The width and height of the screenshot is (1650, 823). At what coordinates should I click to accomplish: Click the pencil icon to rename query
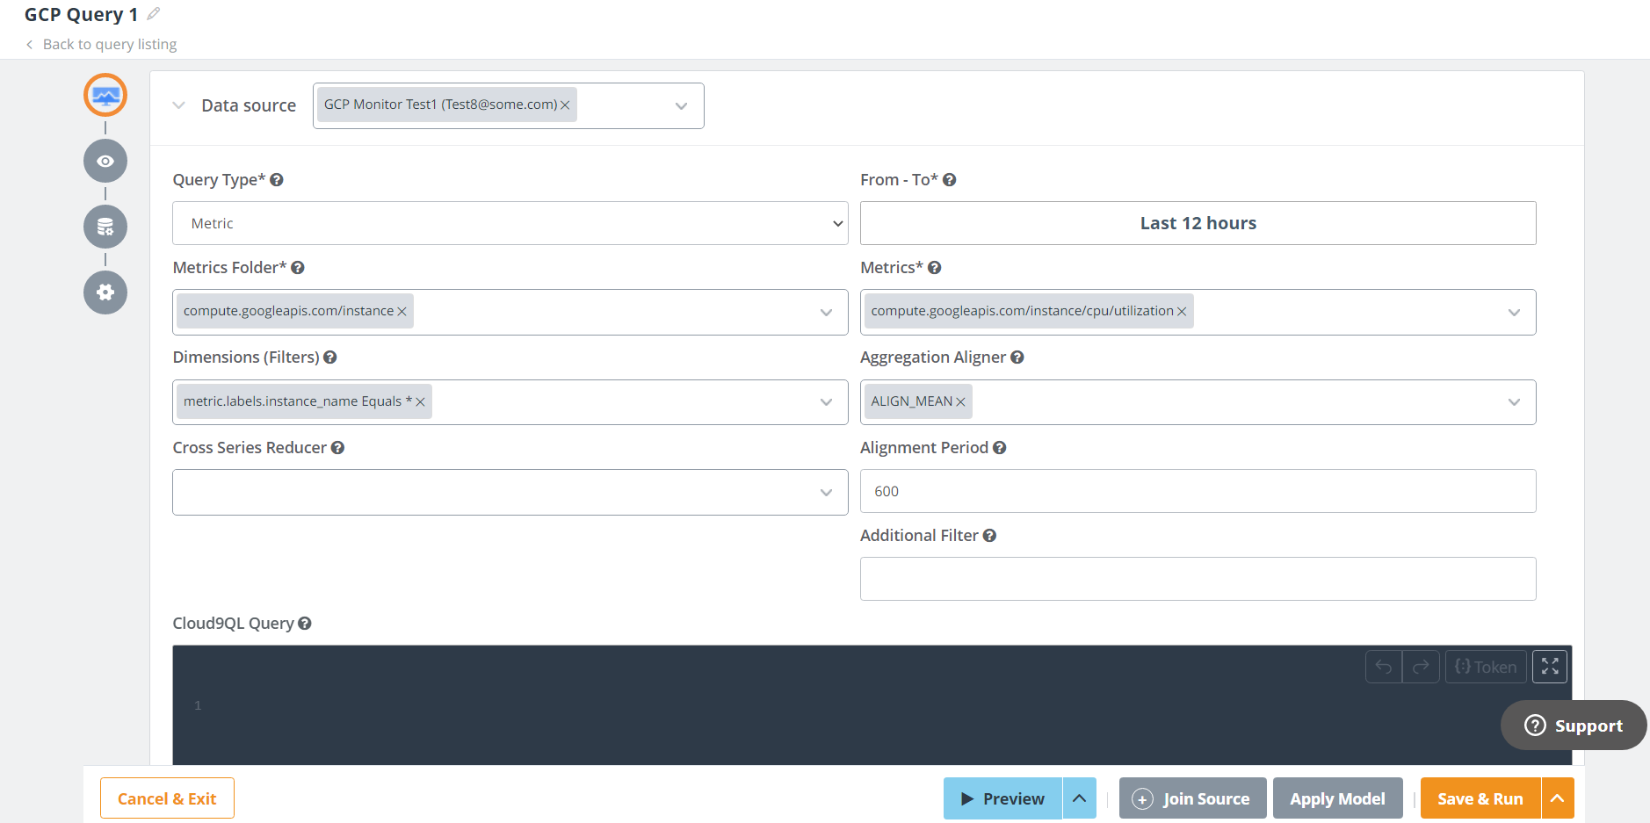[x=154, y=14]
